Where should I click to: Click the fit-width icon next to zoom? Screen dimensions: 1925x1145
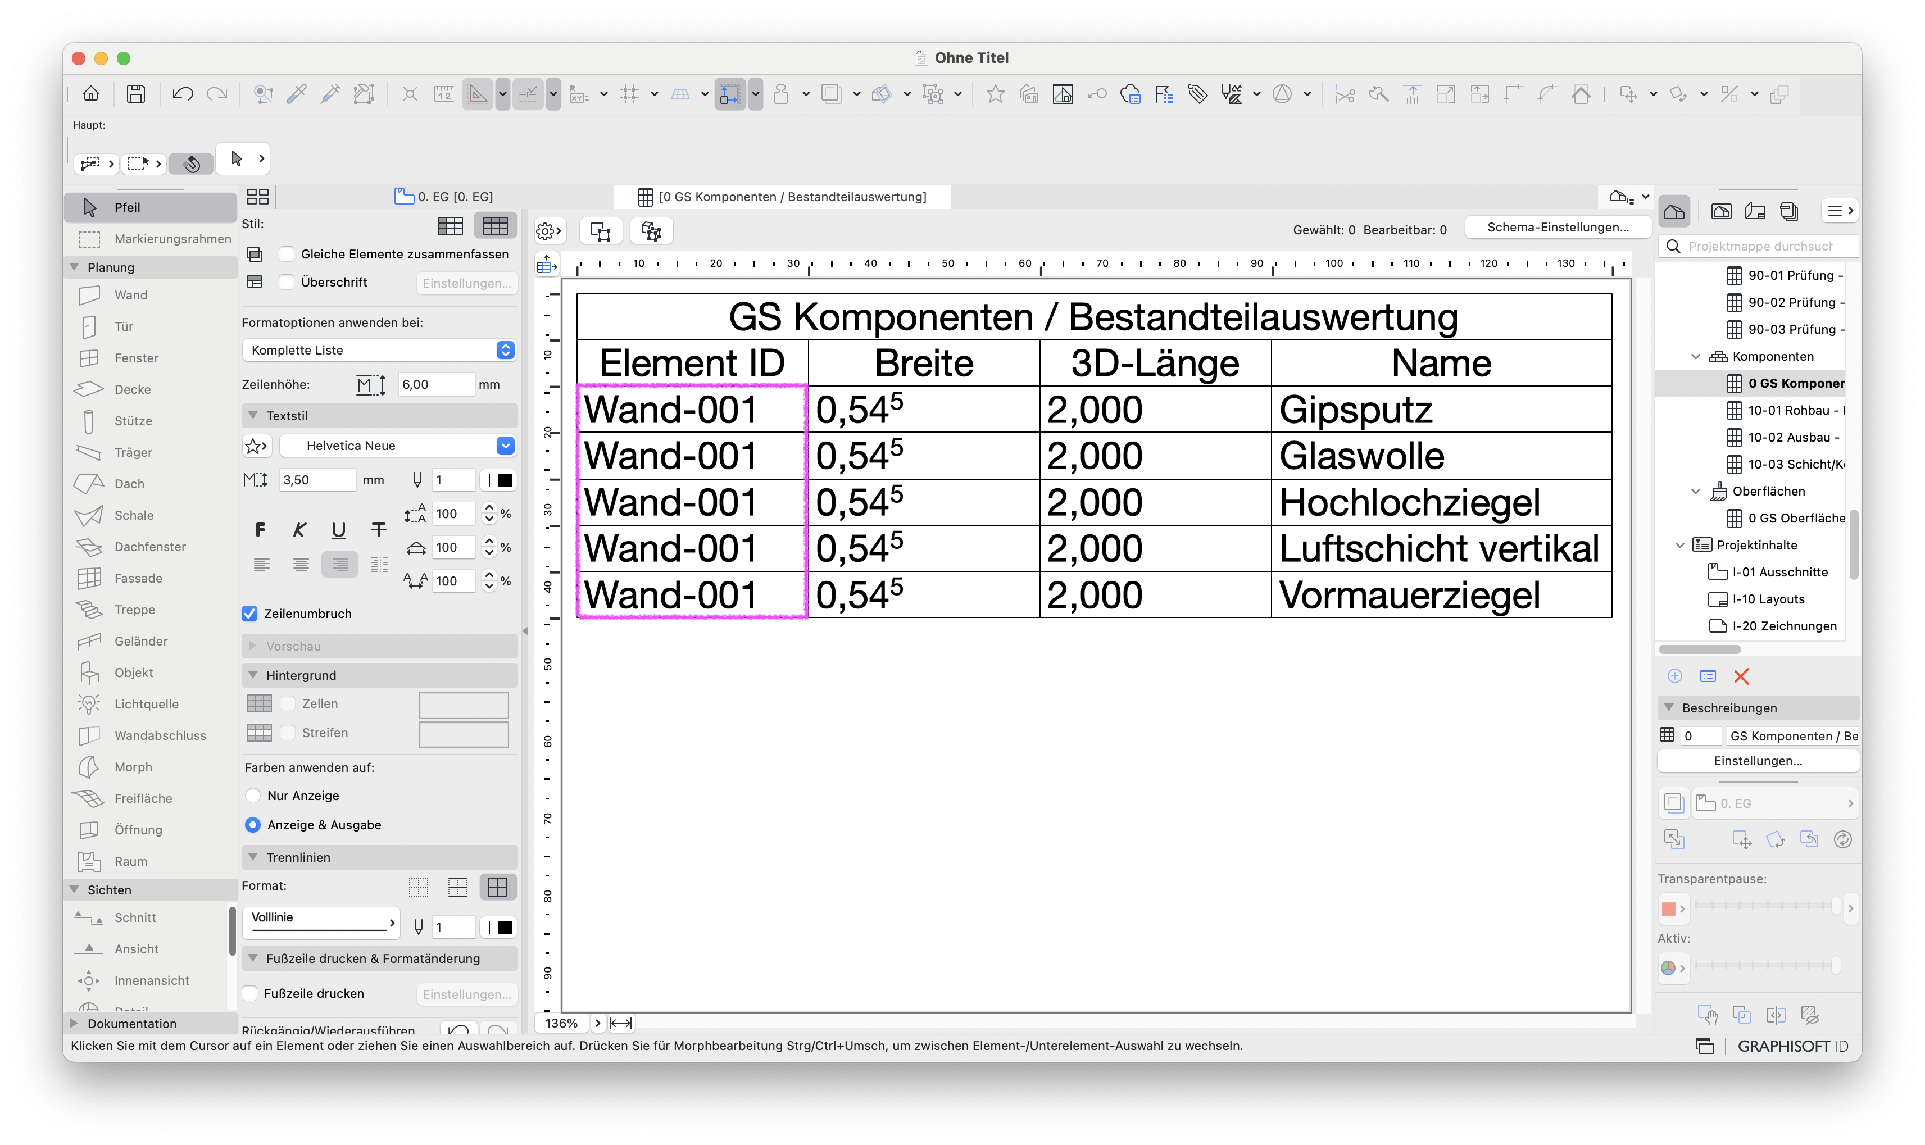click(x=621, y=1023)
